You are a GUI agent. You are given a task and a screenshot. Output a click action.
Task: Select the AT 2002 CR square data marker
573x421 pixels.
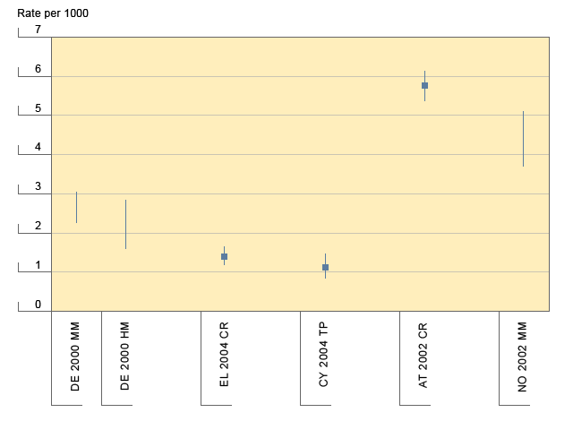tap(425, 85)
